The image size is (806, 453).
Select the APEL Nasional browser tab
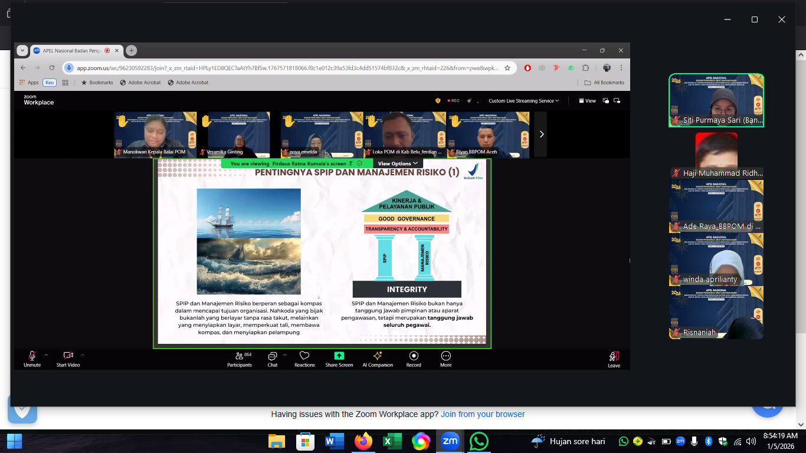pos(71,51)
